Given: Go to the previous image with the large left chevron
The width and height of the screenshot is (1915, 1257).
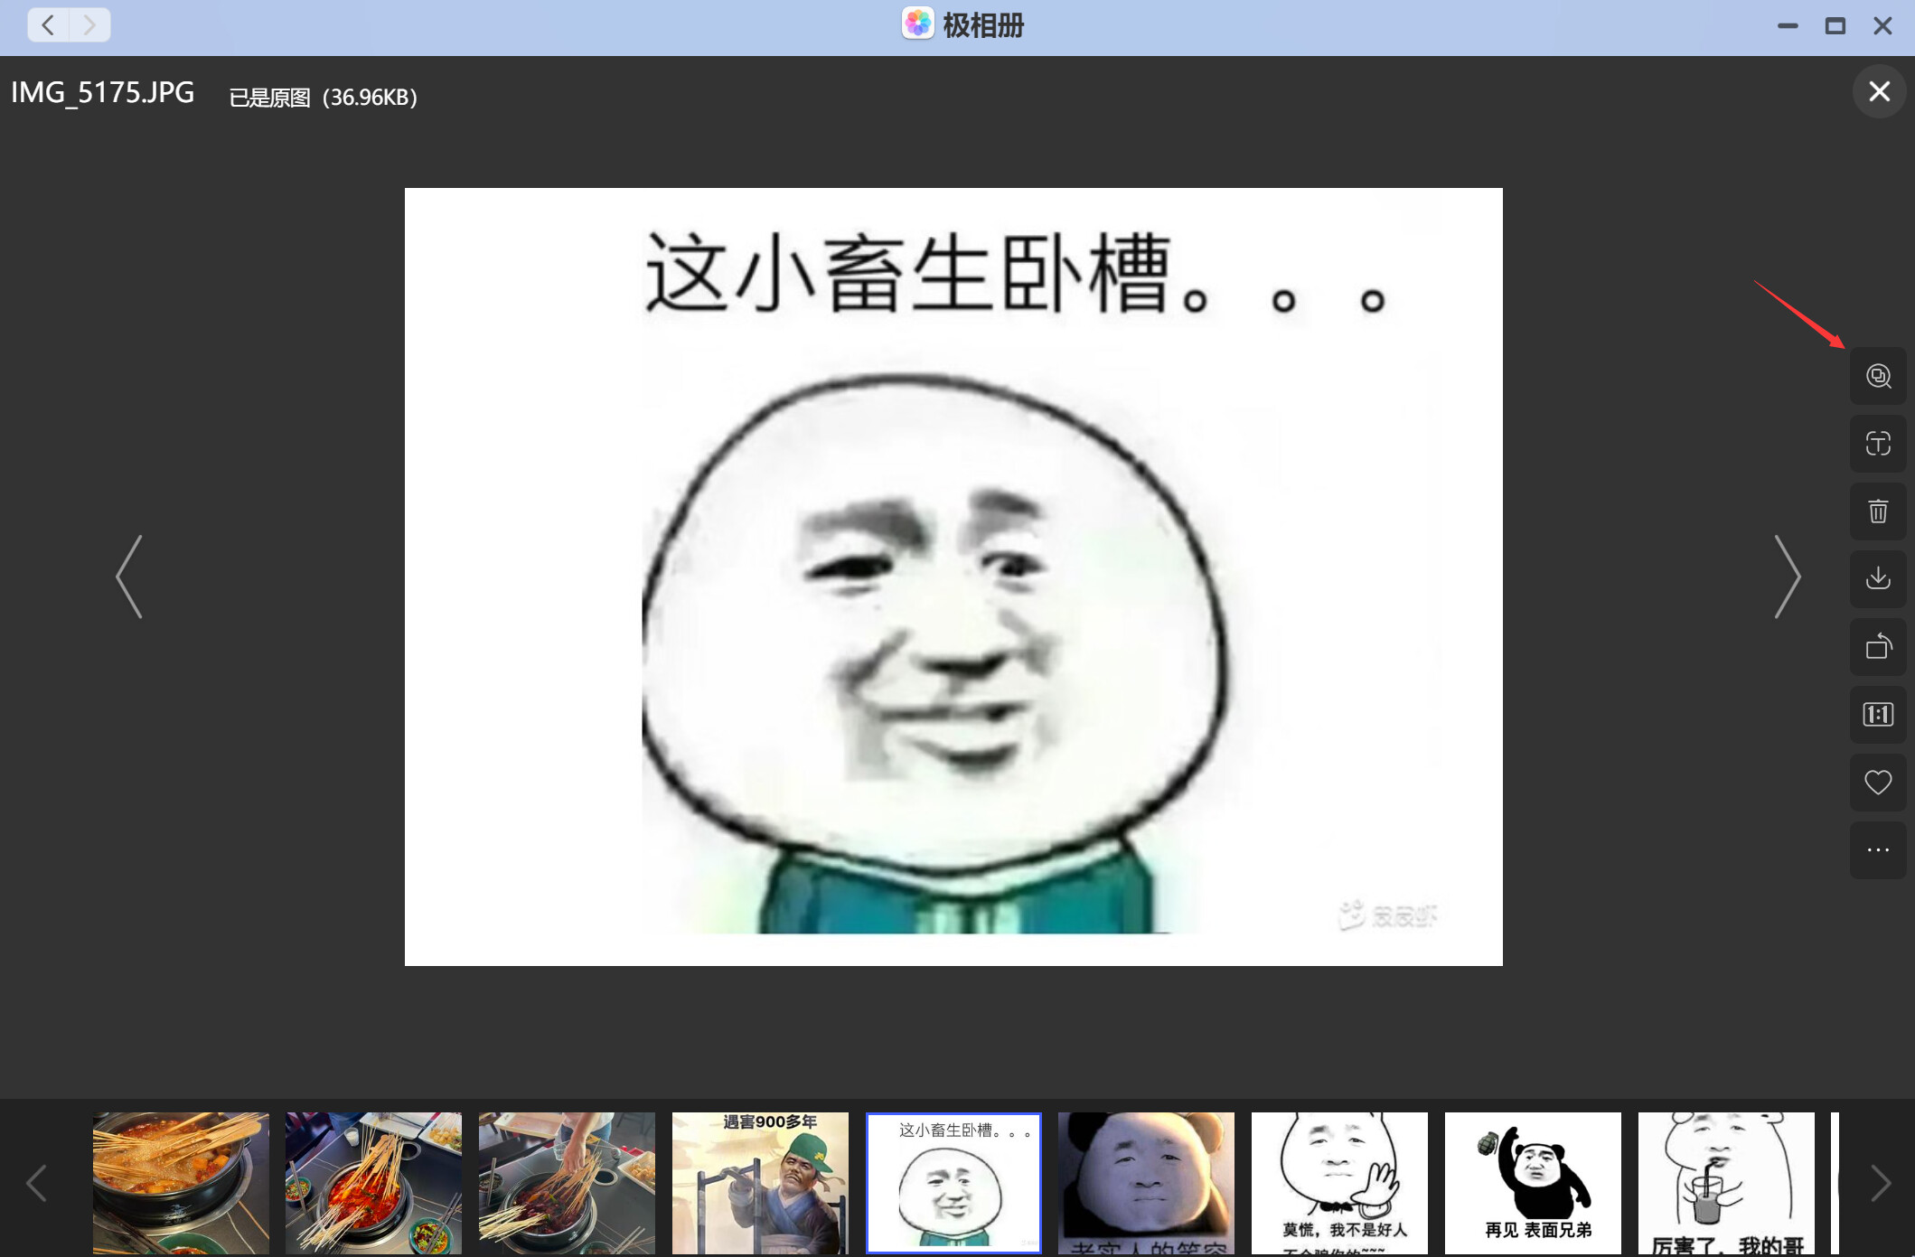Looking at the screenshot, I should pos(129,577).
